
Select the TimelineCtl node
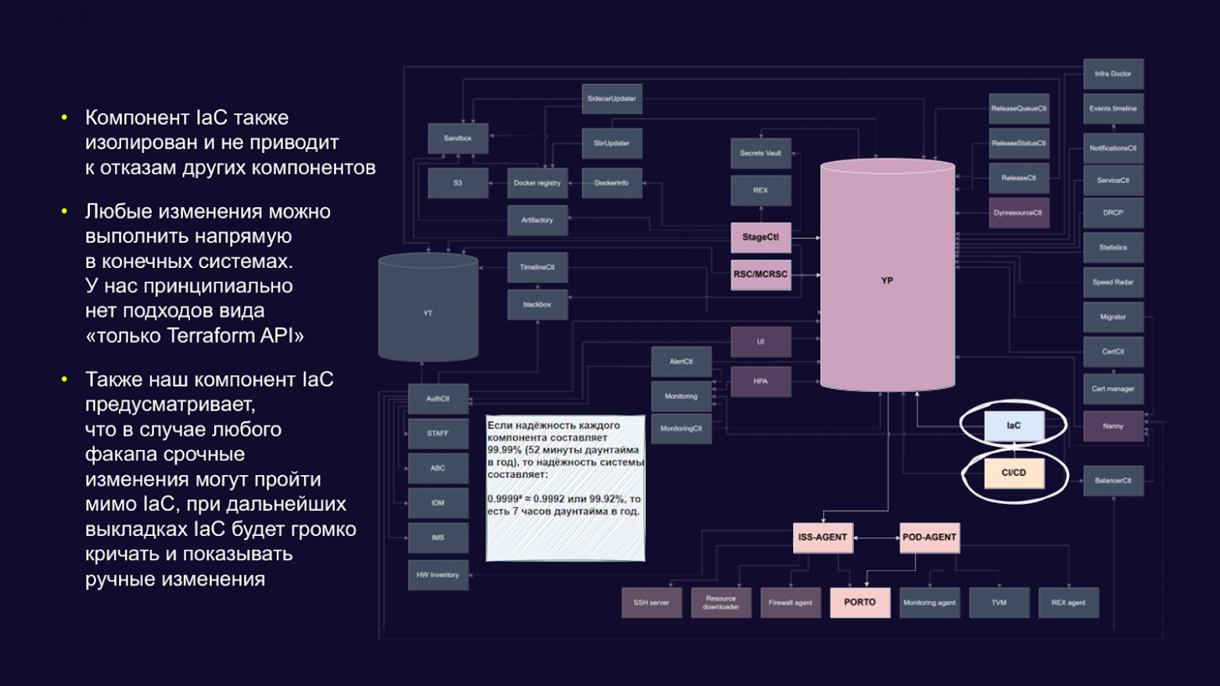point(537,267)
